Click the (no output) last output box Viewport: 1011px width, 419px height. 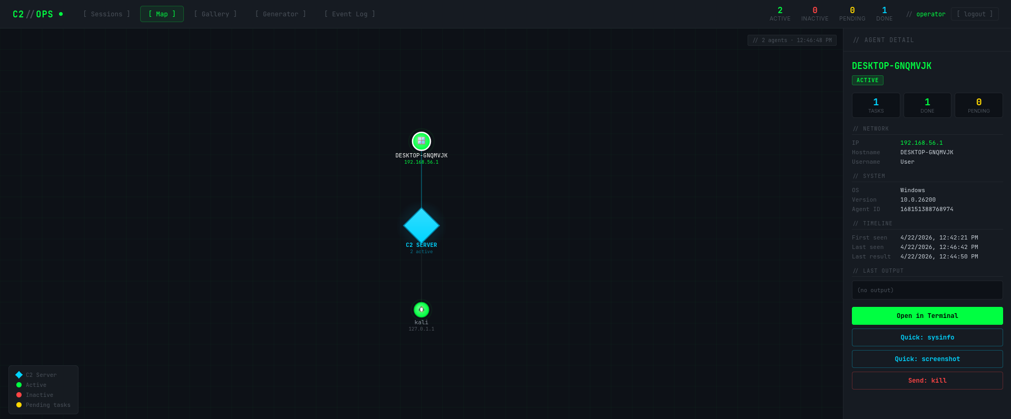[x=927, y=290]
